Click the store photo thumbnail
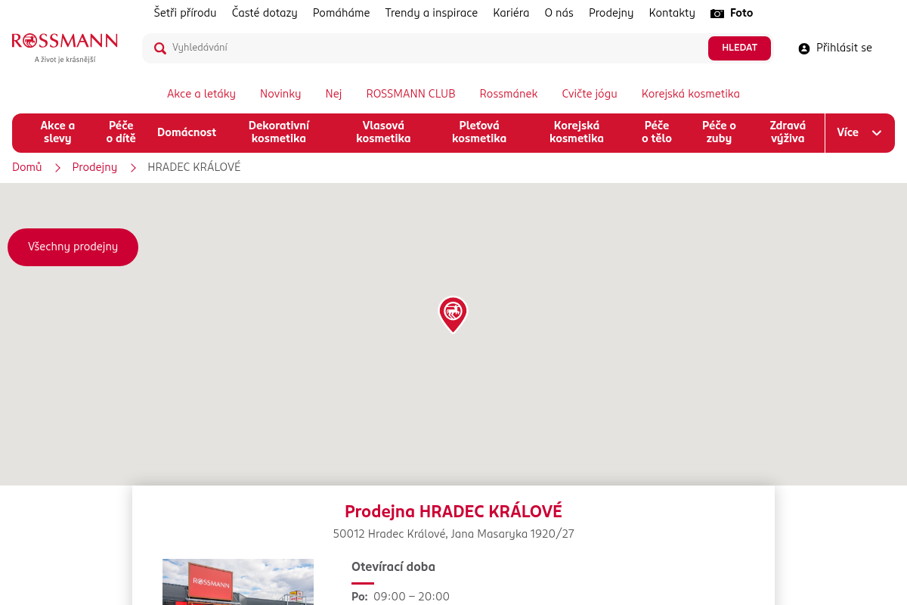The width and height of the screenshot is (907, 605). click(238, 582)
